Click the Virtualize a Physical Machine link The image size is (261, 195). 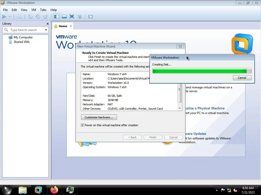[x=205, y=108]
